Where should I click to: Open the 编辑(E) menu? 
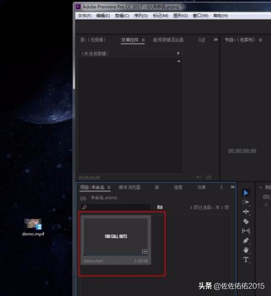(103, 16)
